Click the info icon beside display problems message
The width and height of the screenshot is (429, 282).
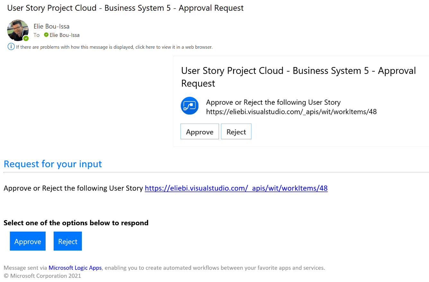11,47
